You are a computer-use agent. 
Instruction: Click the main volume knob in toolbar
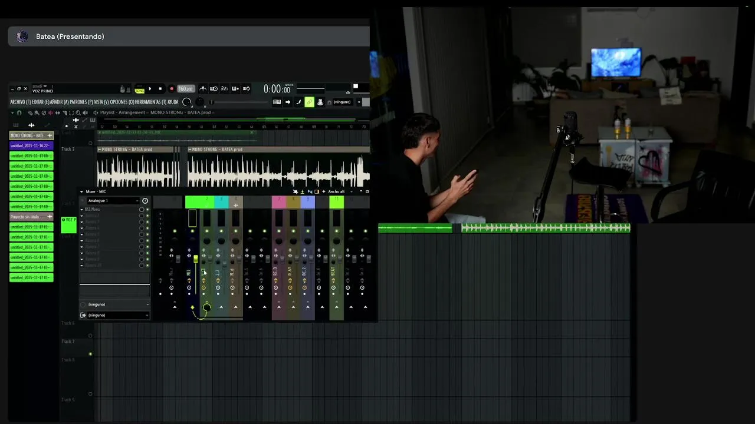pyautogui.click(x=187, y=102)
